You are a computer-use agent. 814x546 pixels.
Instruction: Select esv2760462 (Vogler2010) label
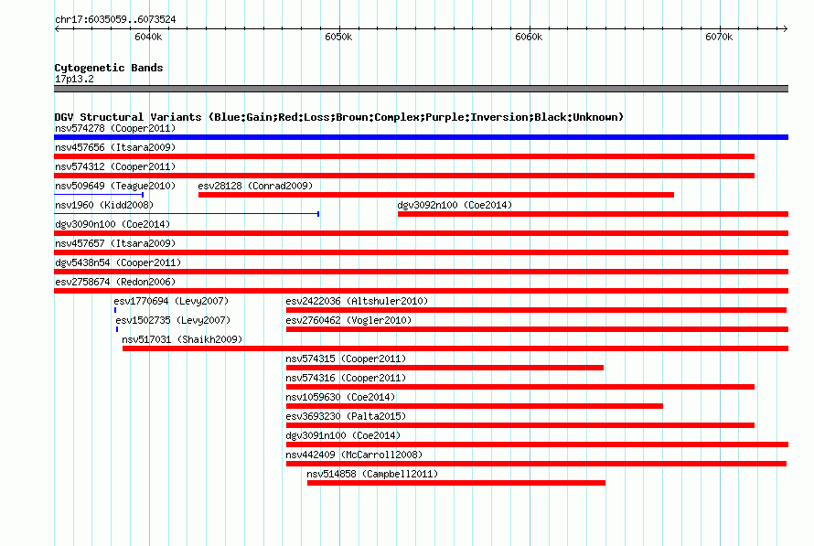point(348,320)
